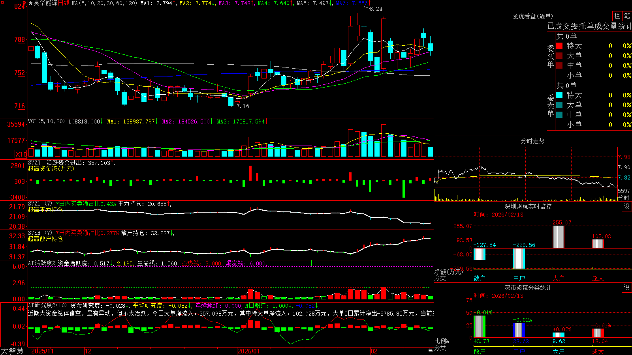
Task: Click the red 特大 buy-order color swatch
Action: coord(559,46)
